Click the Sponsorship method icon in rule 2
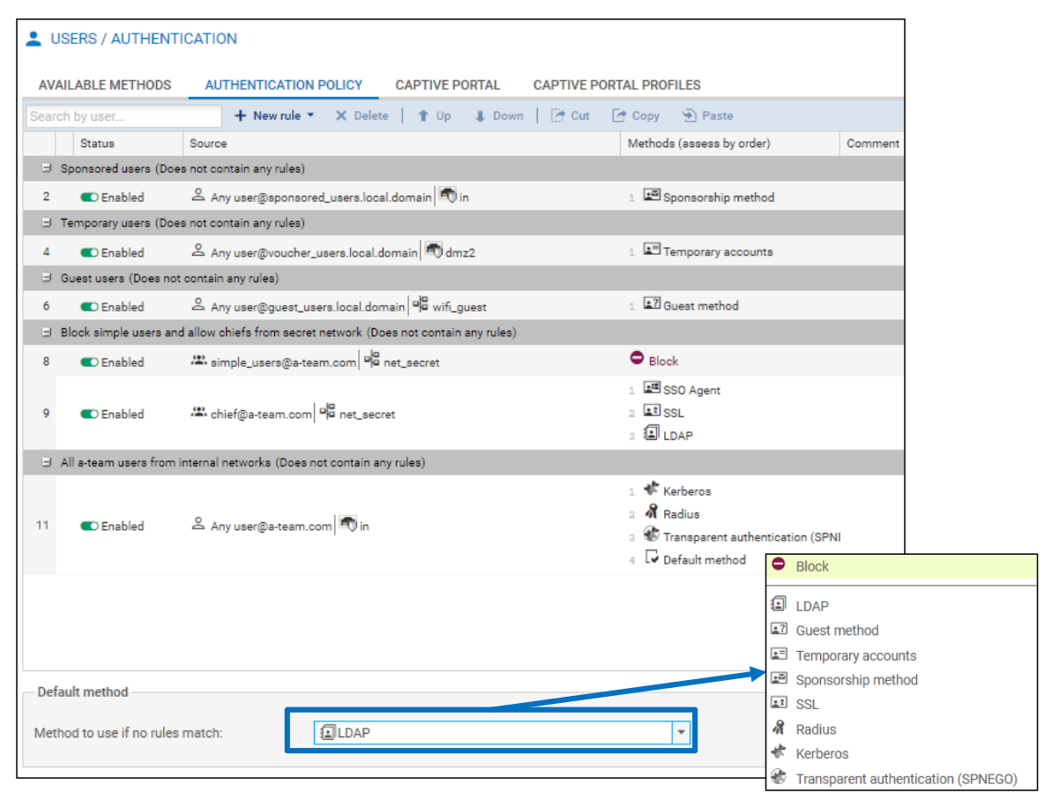Image resolution: width=1052 pixels, height=800 pixels. pyautogui.click(x=652, y=196)
